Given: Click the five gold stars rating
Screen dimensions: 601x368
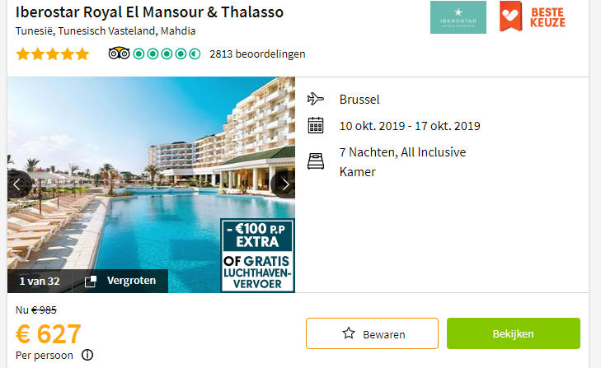Looking at the screenshot, I should point(53,54).
